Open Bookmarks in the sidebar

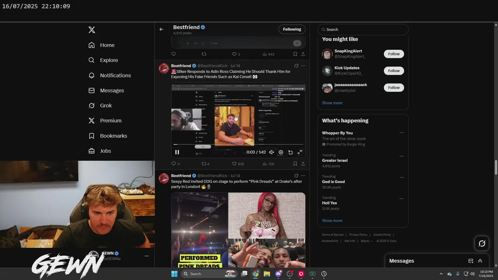[108, 136]
